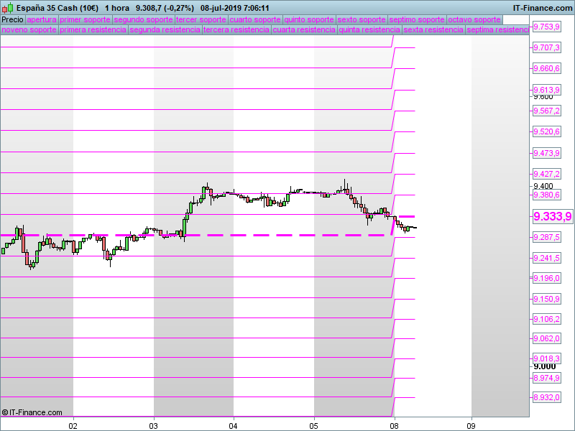Click the © IT-Finance.com copyright text

pos(32,412)
